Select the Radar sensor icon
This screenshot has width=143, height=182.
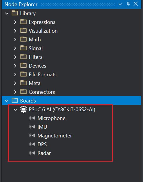[x=32, y=153]
